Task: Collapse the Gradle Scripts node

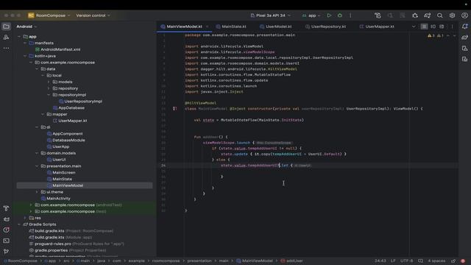Action: (19, 224)
